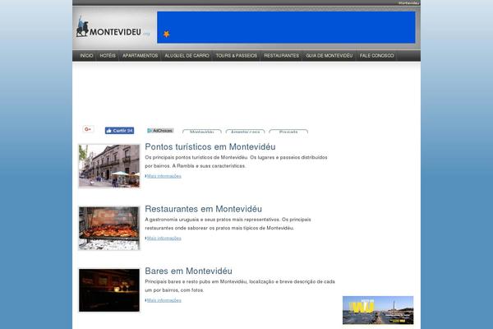Click the Facebook Curtir like button
The height and width of the screenshot is (329, 493).
(x=119, y=130)
